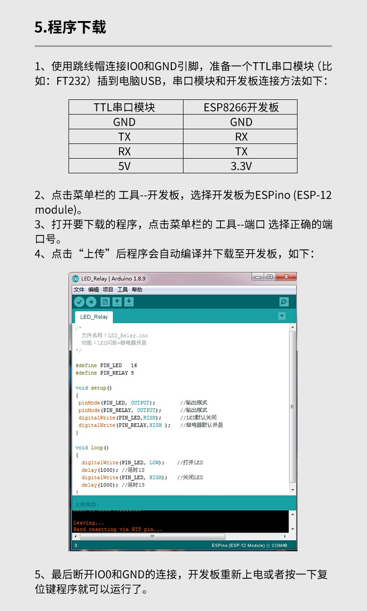
Task: Select the LED_Relay sketch tab
Action: (x=94, y=317)
